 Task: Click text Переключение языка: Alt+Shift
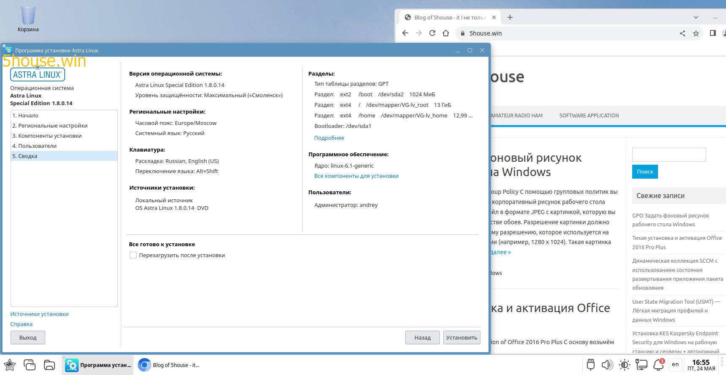point(177,171)
